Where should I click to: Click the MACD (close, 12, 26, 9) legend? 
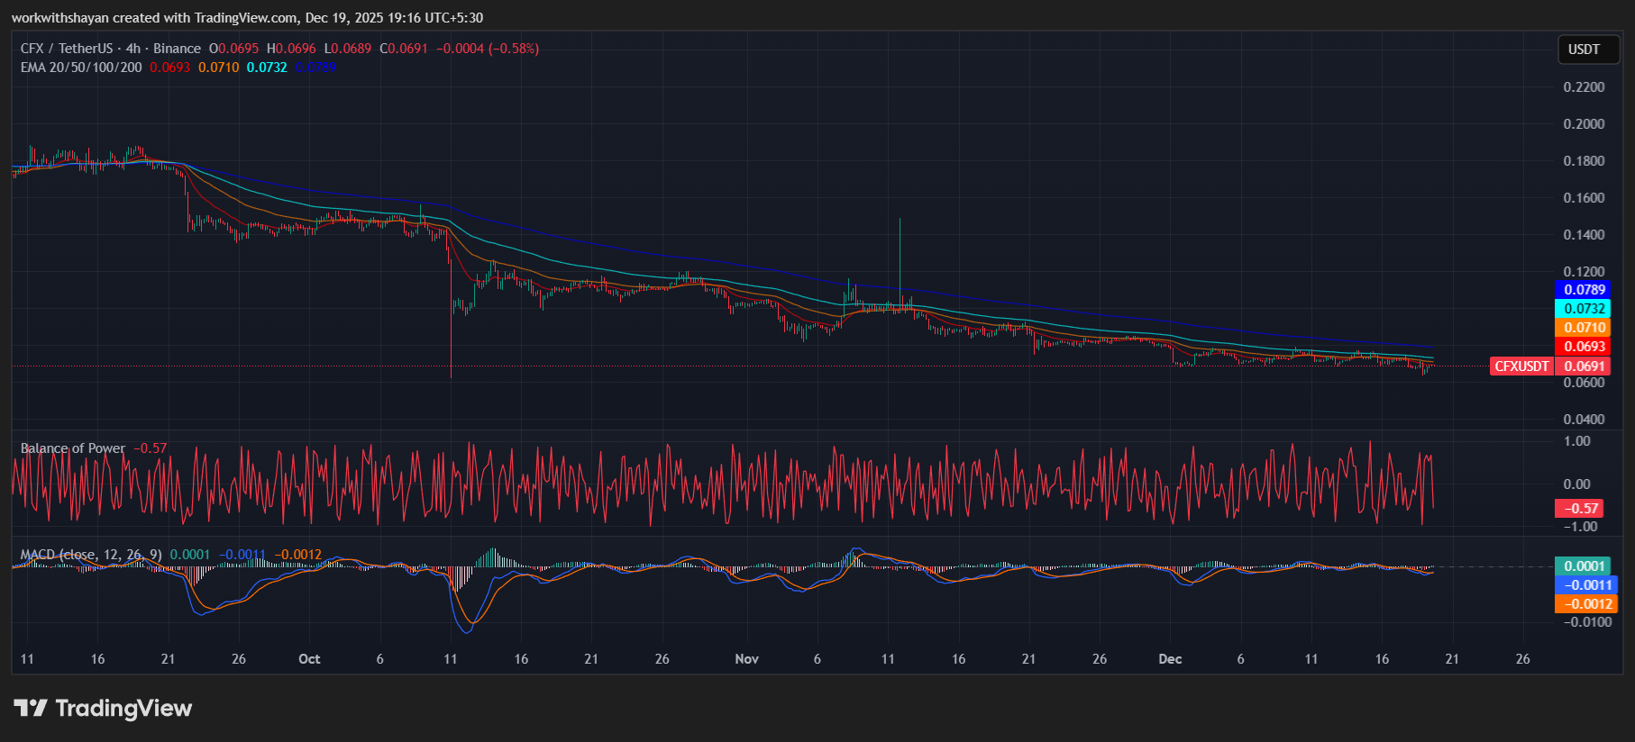91,555
